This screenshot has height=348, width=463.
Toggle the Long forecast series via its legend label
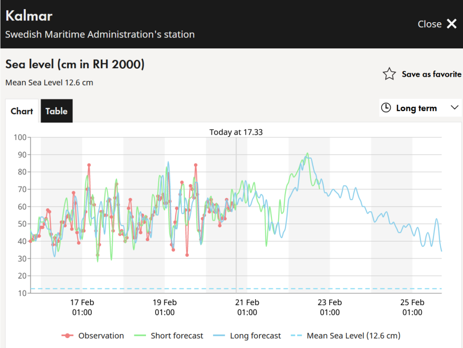(255, 336)
